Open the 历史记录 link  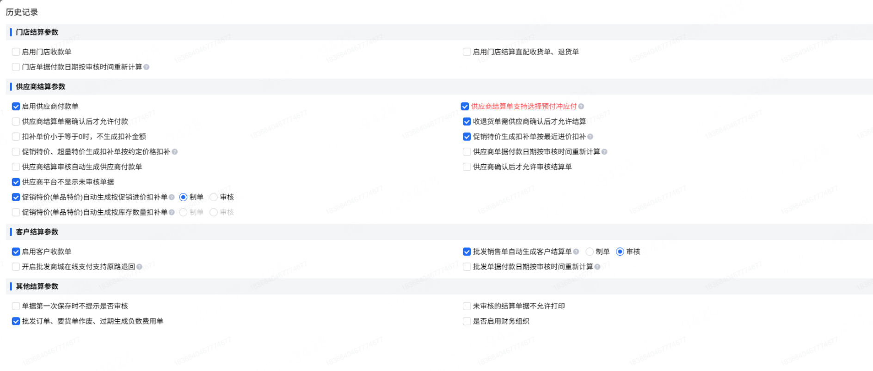[x=22, y=12]
